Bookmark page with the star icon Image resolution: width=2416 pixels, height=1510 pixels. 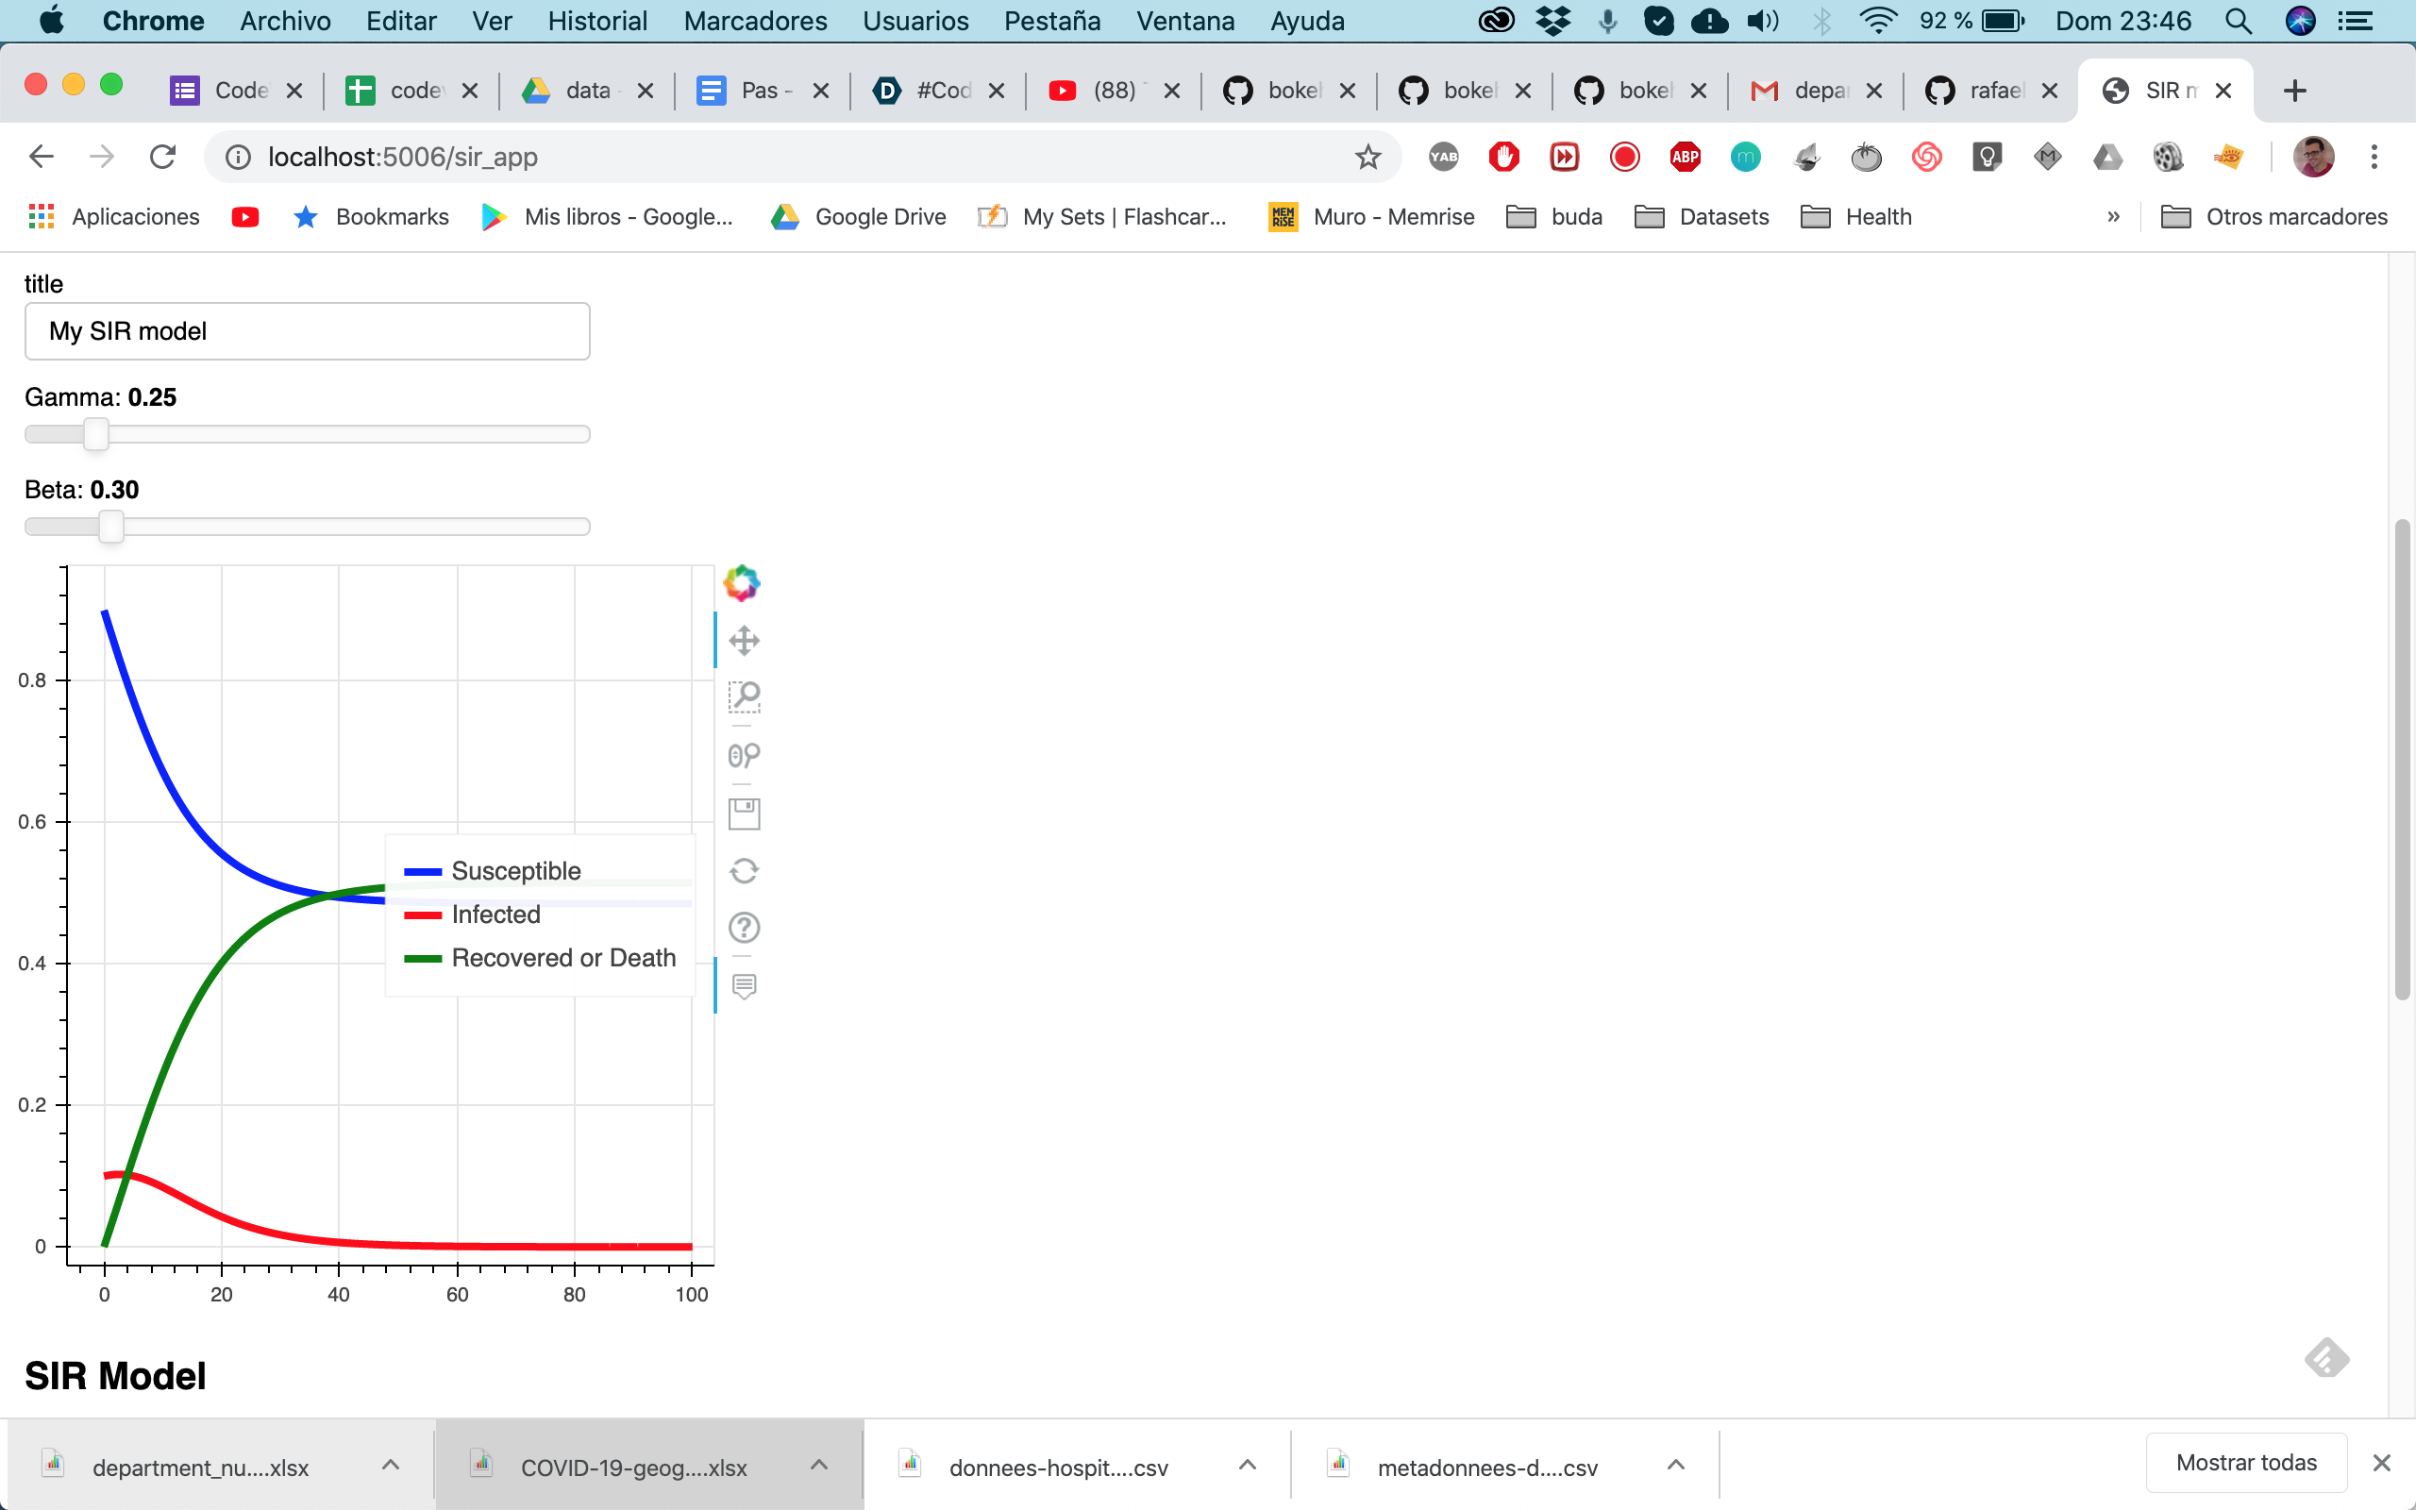pos(1367,157)
